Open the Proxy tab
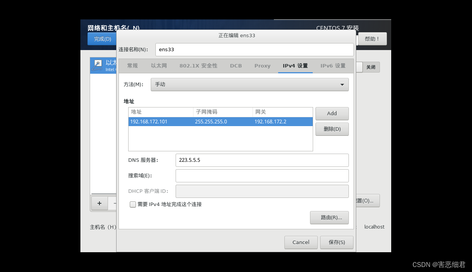 point(263,66)
